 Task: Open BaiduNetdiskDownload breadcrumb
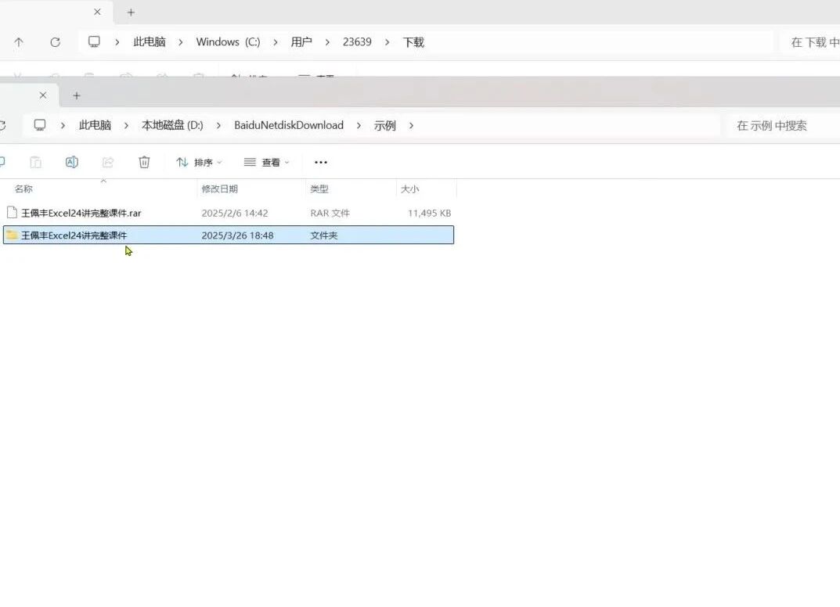289,125
